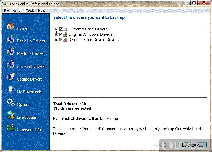The width and height of the screenshot is (212, 152).
Task: Open the Help menu
Action: [x=42, y=11]
